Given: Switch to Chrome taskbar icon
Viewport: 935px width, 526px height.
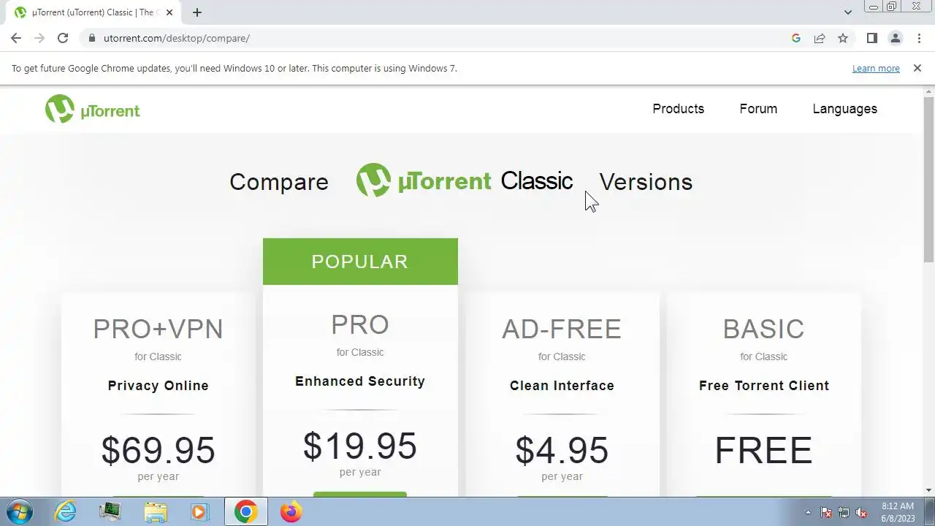Looking at the screenshot, I should tap(245, 511).
